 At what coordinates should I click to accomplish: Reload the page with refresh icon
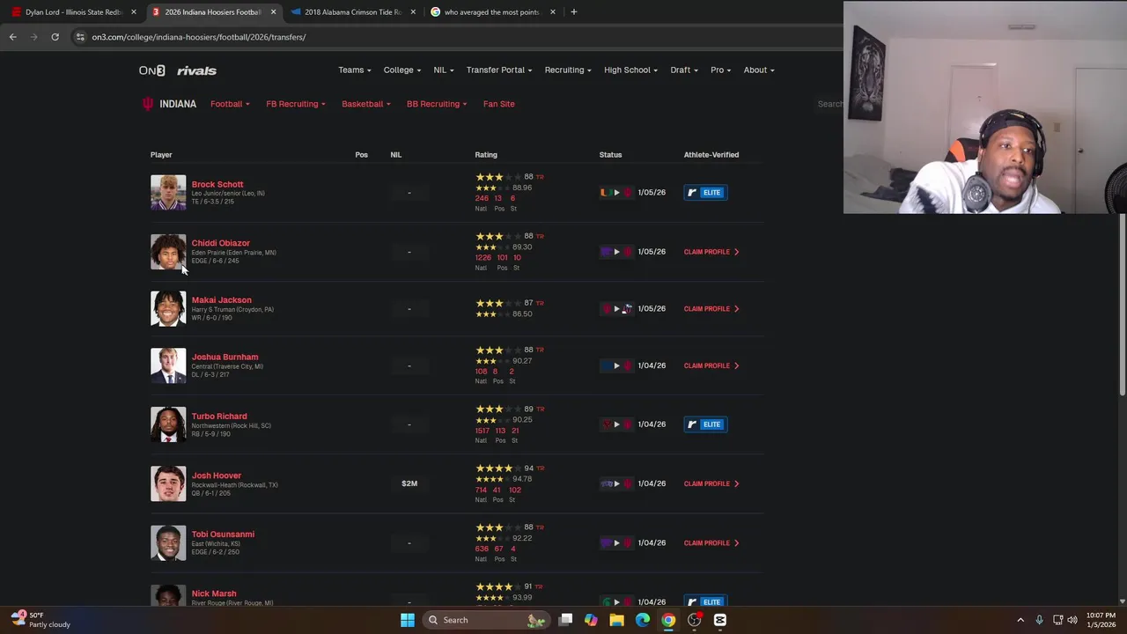pos(55,37)
